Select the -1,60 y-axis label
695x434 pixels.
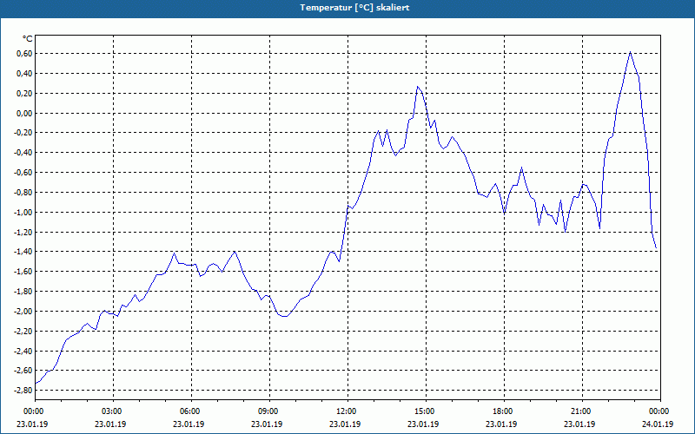(x=23, y=272)
